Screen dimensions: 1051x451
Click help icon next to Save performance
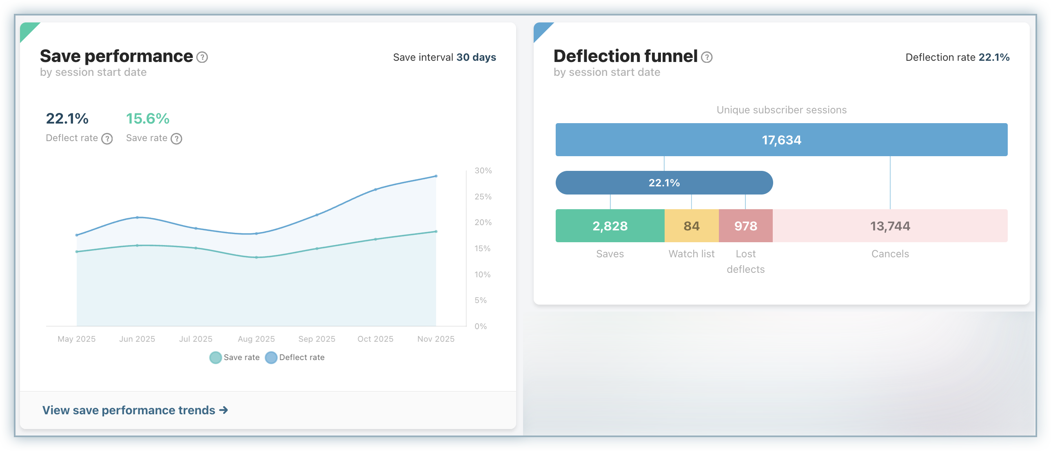pyautogui.click(x=202, y=57)
